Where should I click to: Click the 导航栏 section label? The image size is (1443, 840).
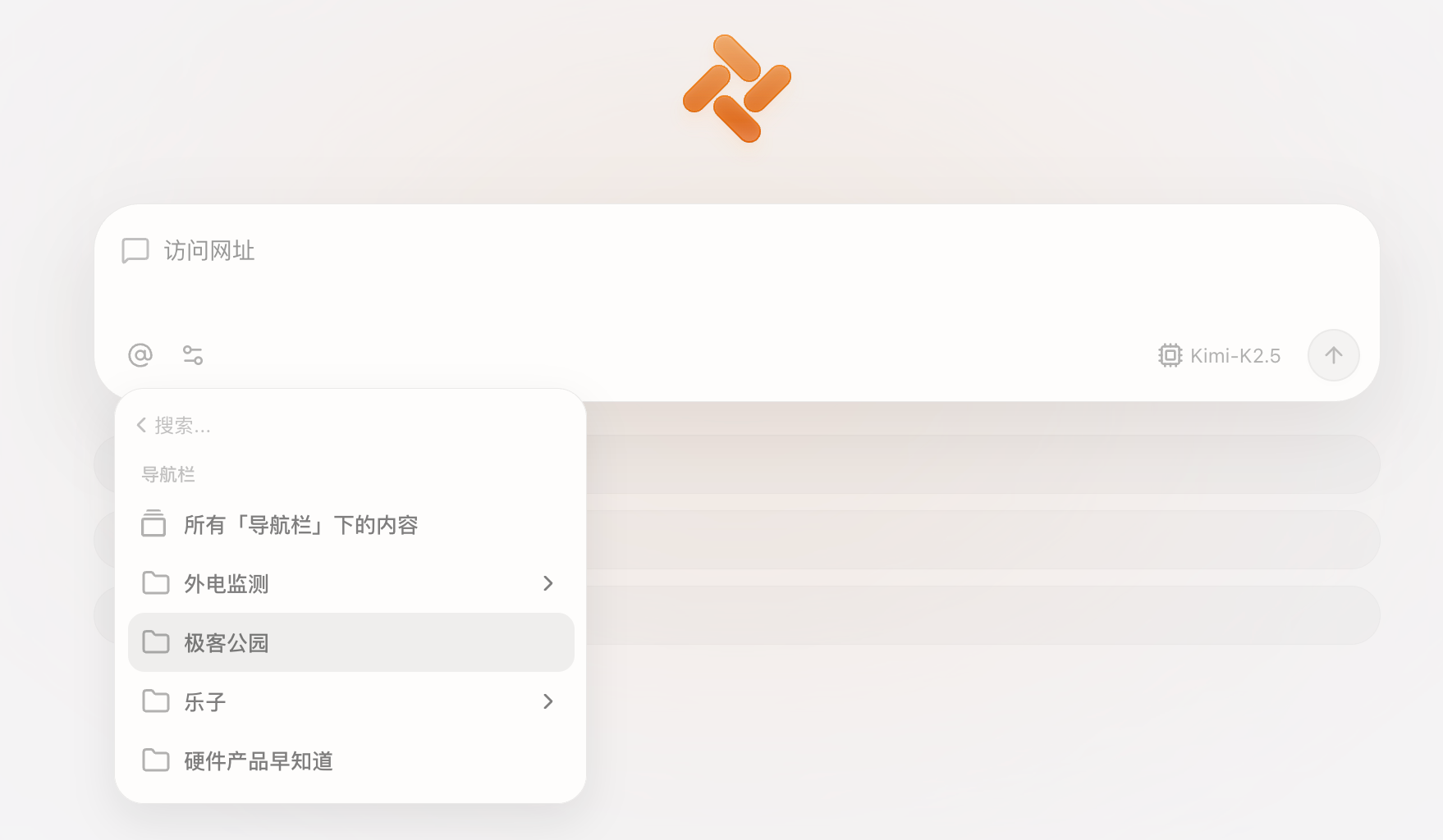168,474
